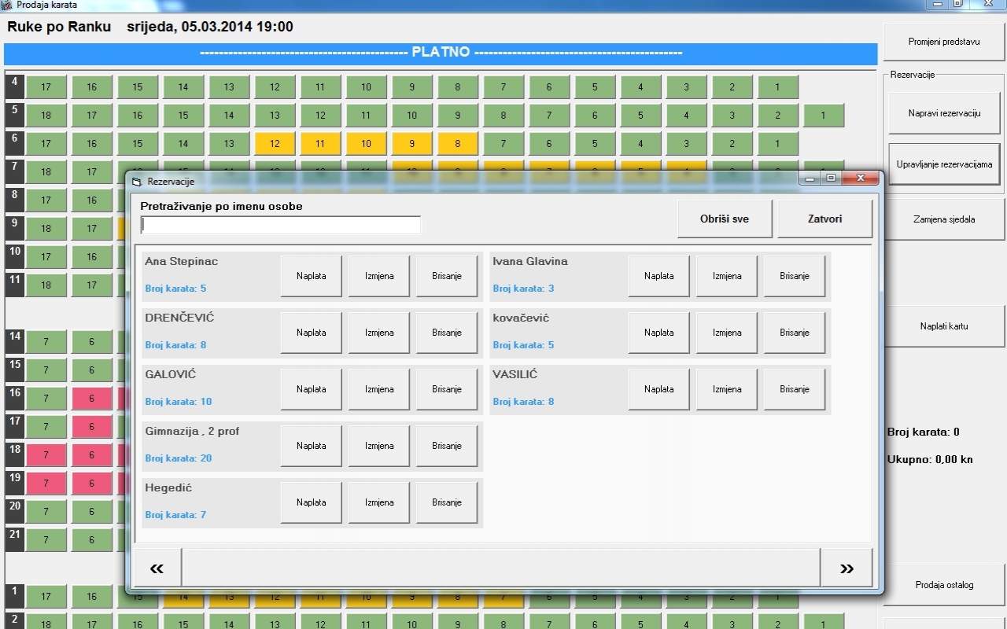Click the Obriši sve button
Image resolution: width=1007 pixels, height=629 pixels.
pyautogui.click(x=724, y=219)
